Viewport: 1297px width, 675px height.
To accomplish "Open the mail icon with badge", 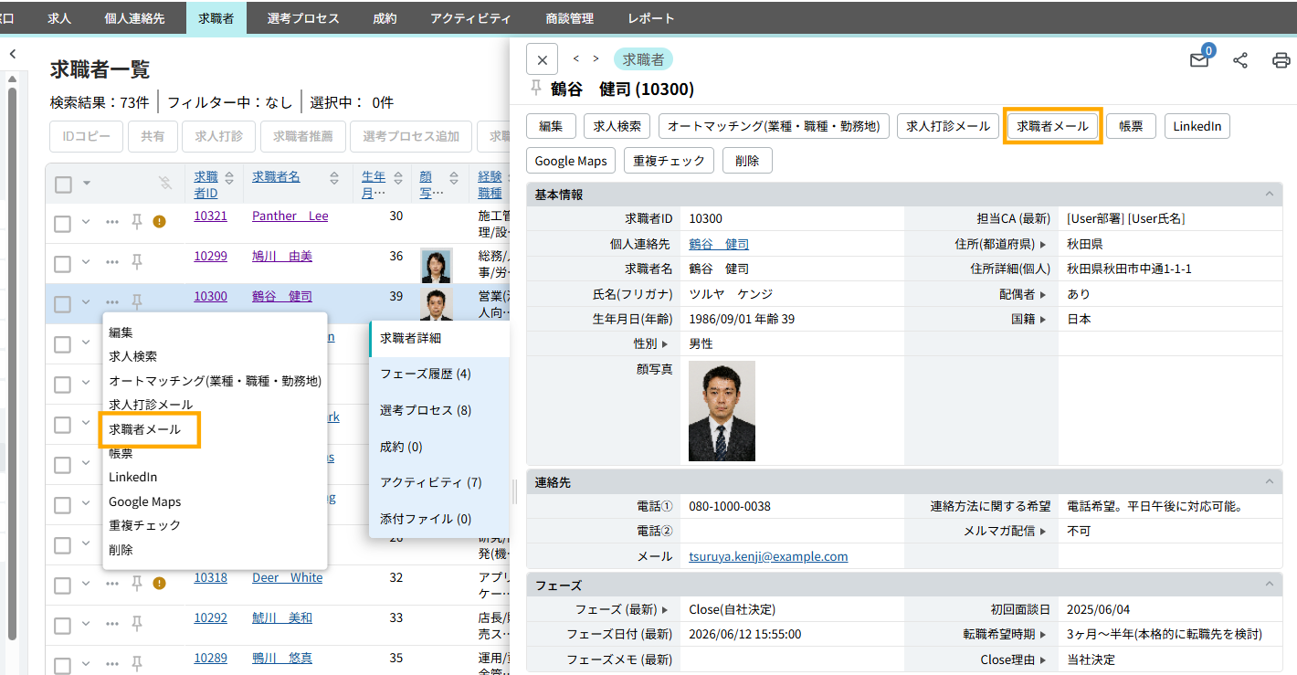I will coord(1199,60).
